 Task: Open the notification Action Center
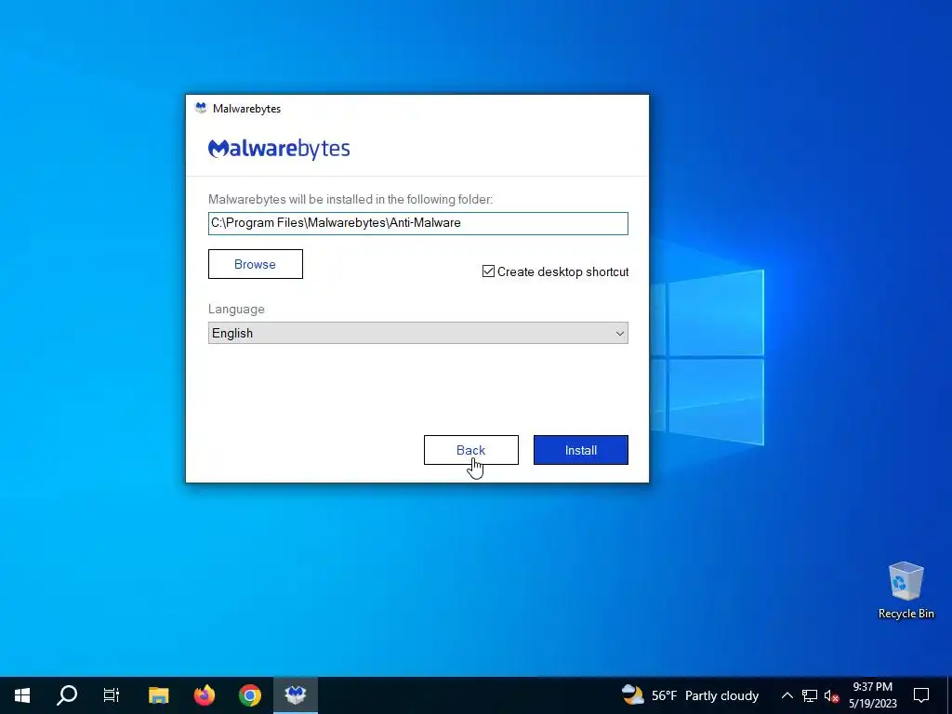(921, 695)
